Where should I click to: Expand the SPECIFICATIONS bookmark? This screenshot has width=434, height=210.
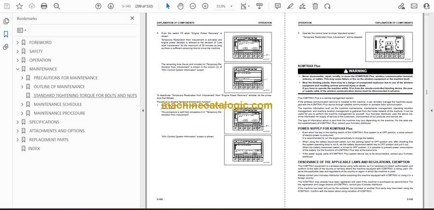[x=18, y=122]
